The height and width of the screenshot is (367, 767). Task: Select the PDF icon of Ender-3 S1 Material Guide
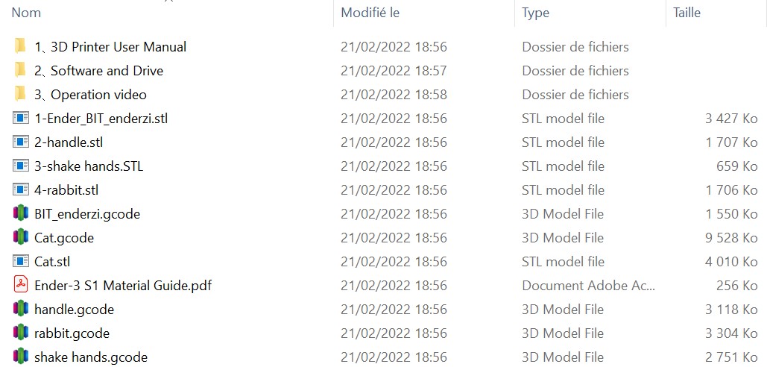tap(20, 285)
